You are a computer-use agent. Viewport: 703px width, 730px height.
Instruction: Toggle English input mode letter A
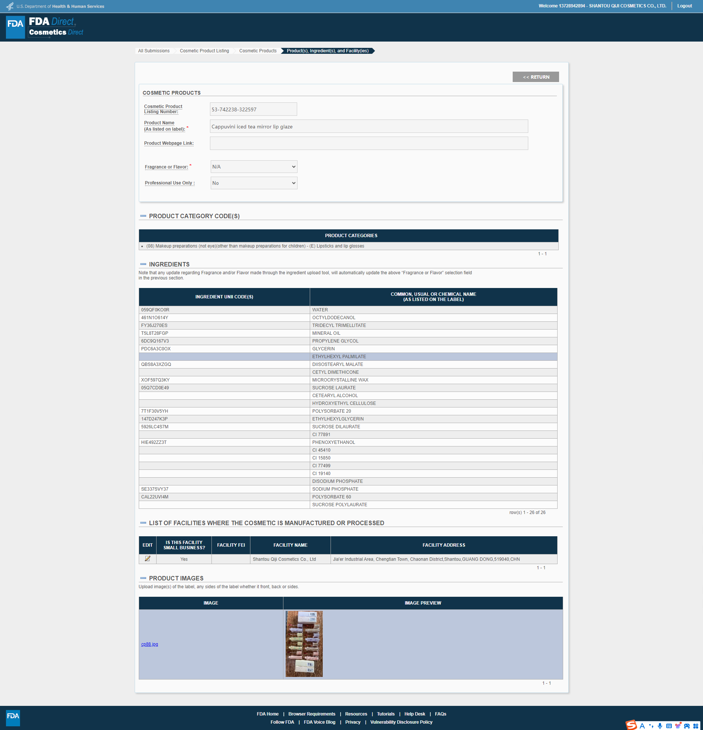tap(642, 726)
